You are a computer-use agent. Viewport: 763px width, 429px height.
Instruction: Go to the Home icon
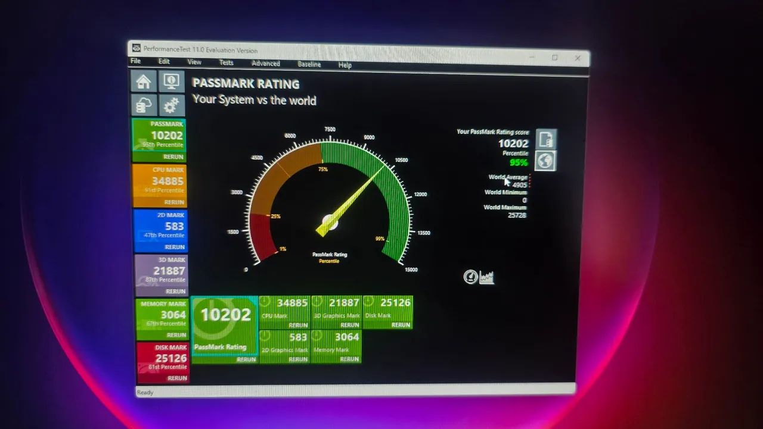[144, 81]
